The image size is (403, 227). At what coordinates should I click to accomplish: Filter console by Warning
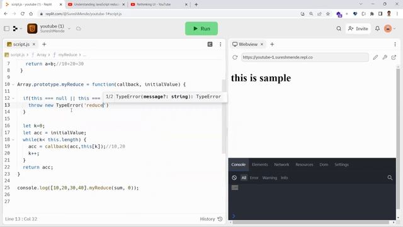click(x=270, y=178)
